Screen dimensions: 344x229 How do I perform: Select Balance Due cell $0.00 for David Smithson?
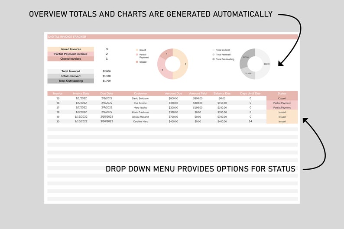(222, 98)
